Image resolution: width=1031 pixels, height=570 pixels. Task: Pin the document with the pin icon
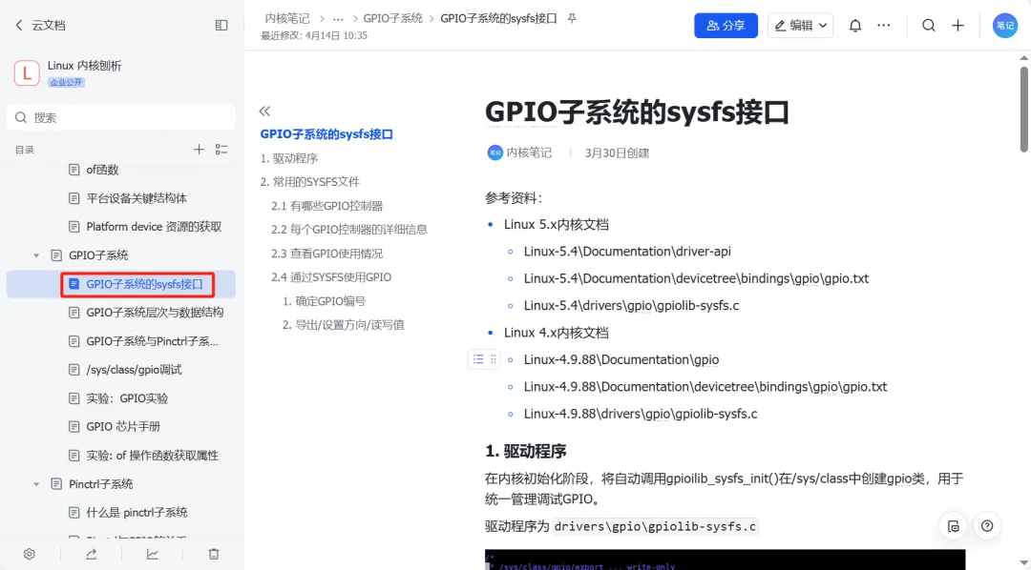[x=572, y=18]
